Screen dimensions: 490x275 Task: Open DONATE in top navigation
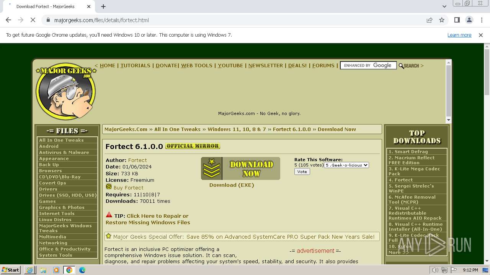point(166,66)
